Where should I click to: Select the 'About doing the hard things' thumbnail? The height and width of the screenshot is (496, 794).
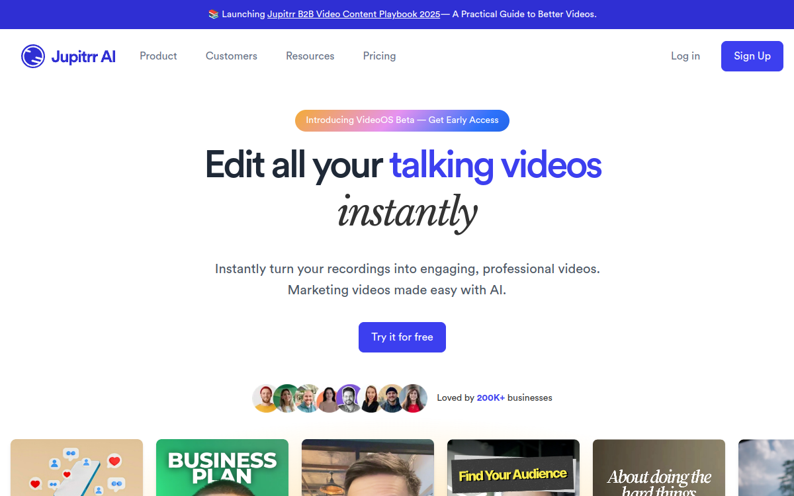(x=659, y=468)
